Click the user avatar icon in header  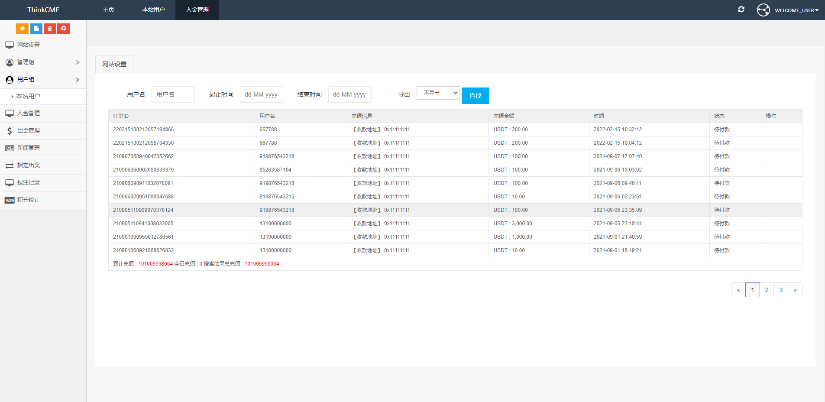click(763, 10)
